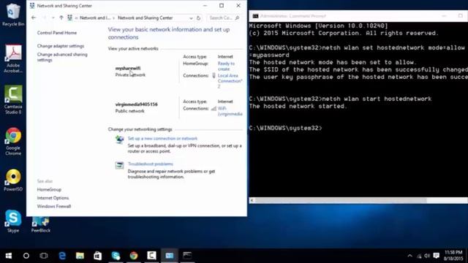
Task: Open Camtasia from the taskbar
Action: [151, 256]
